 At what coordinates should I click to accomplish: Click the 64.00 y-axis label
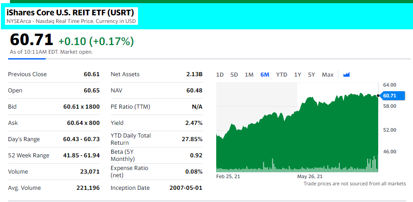[389, 85]
